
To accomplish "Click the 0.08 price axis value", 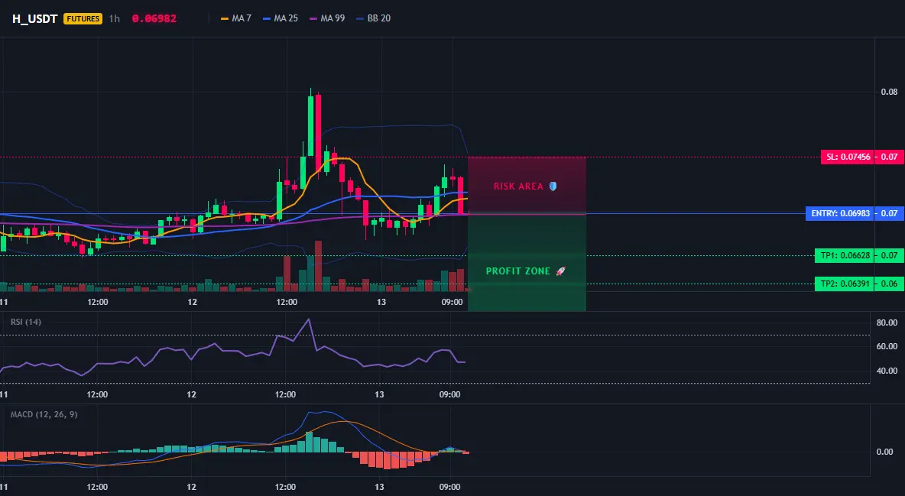I will point(890,92).
